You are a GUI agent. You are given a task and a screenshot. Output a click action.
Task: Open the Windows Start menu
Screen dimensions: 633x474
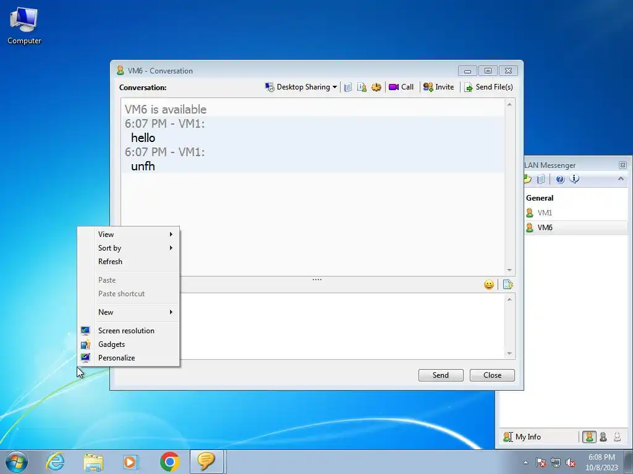[x=17, y=462]
